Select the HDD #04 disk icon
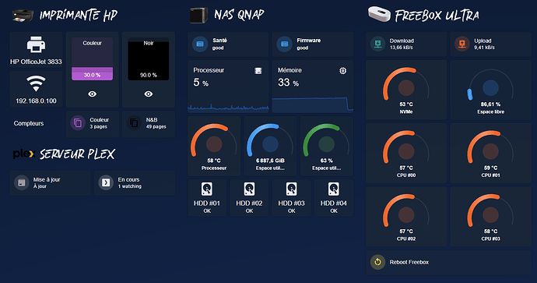Screen dimensions: 537x283 pos(334,189)
